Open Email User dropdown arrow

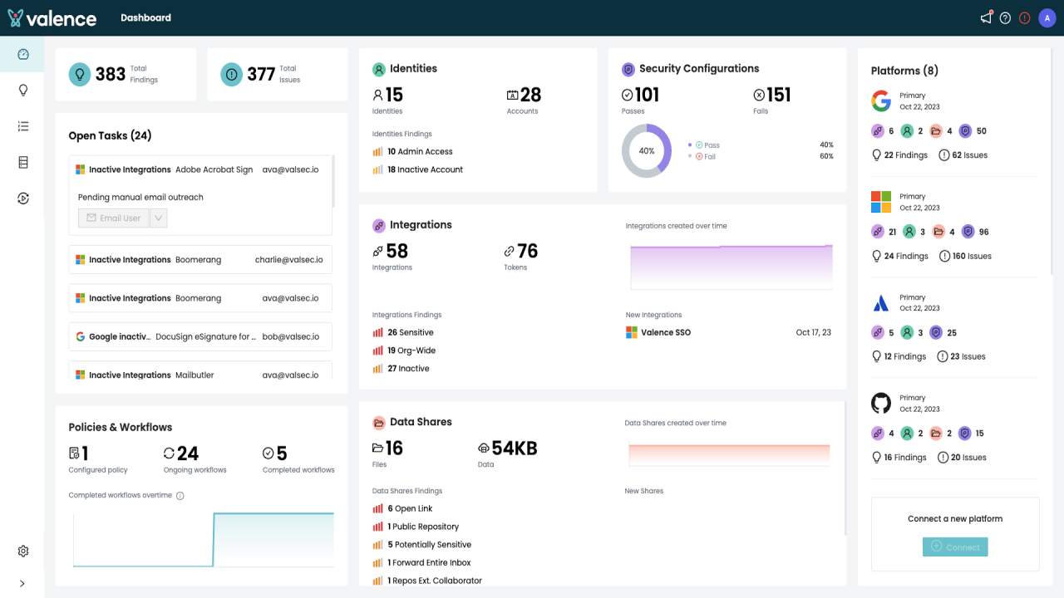pyautogui.click(x=159, y=218)
